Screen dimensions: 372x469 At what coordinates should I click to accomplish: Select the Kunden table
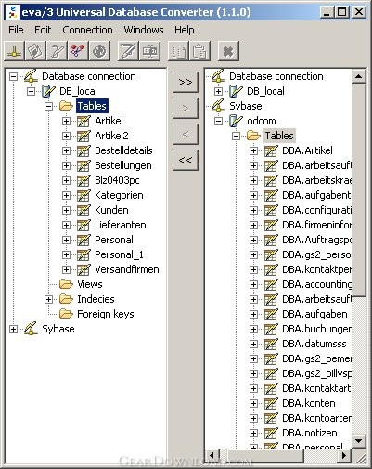[111, 210]
